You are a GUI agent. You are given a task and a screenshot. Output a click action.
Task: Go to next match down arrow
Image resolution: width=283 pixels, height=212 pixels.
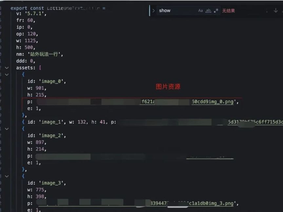tap(275, 11)
